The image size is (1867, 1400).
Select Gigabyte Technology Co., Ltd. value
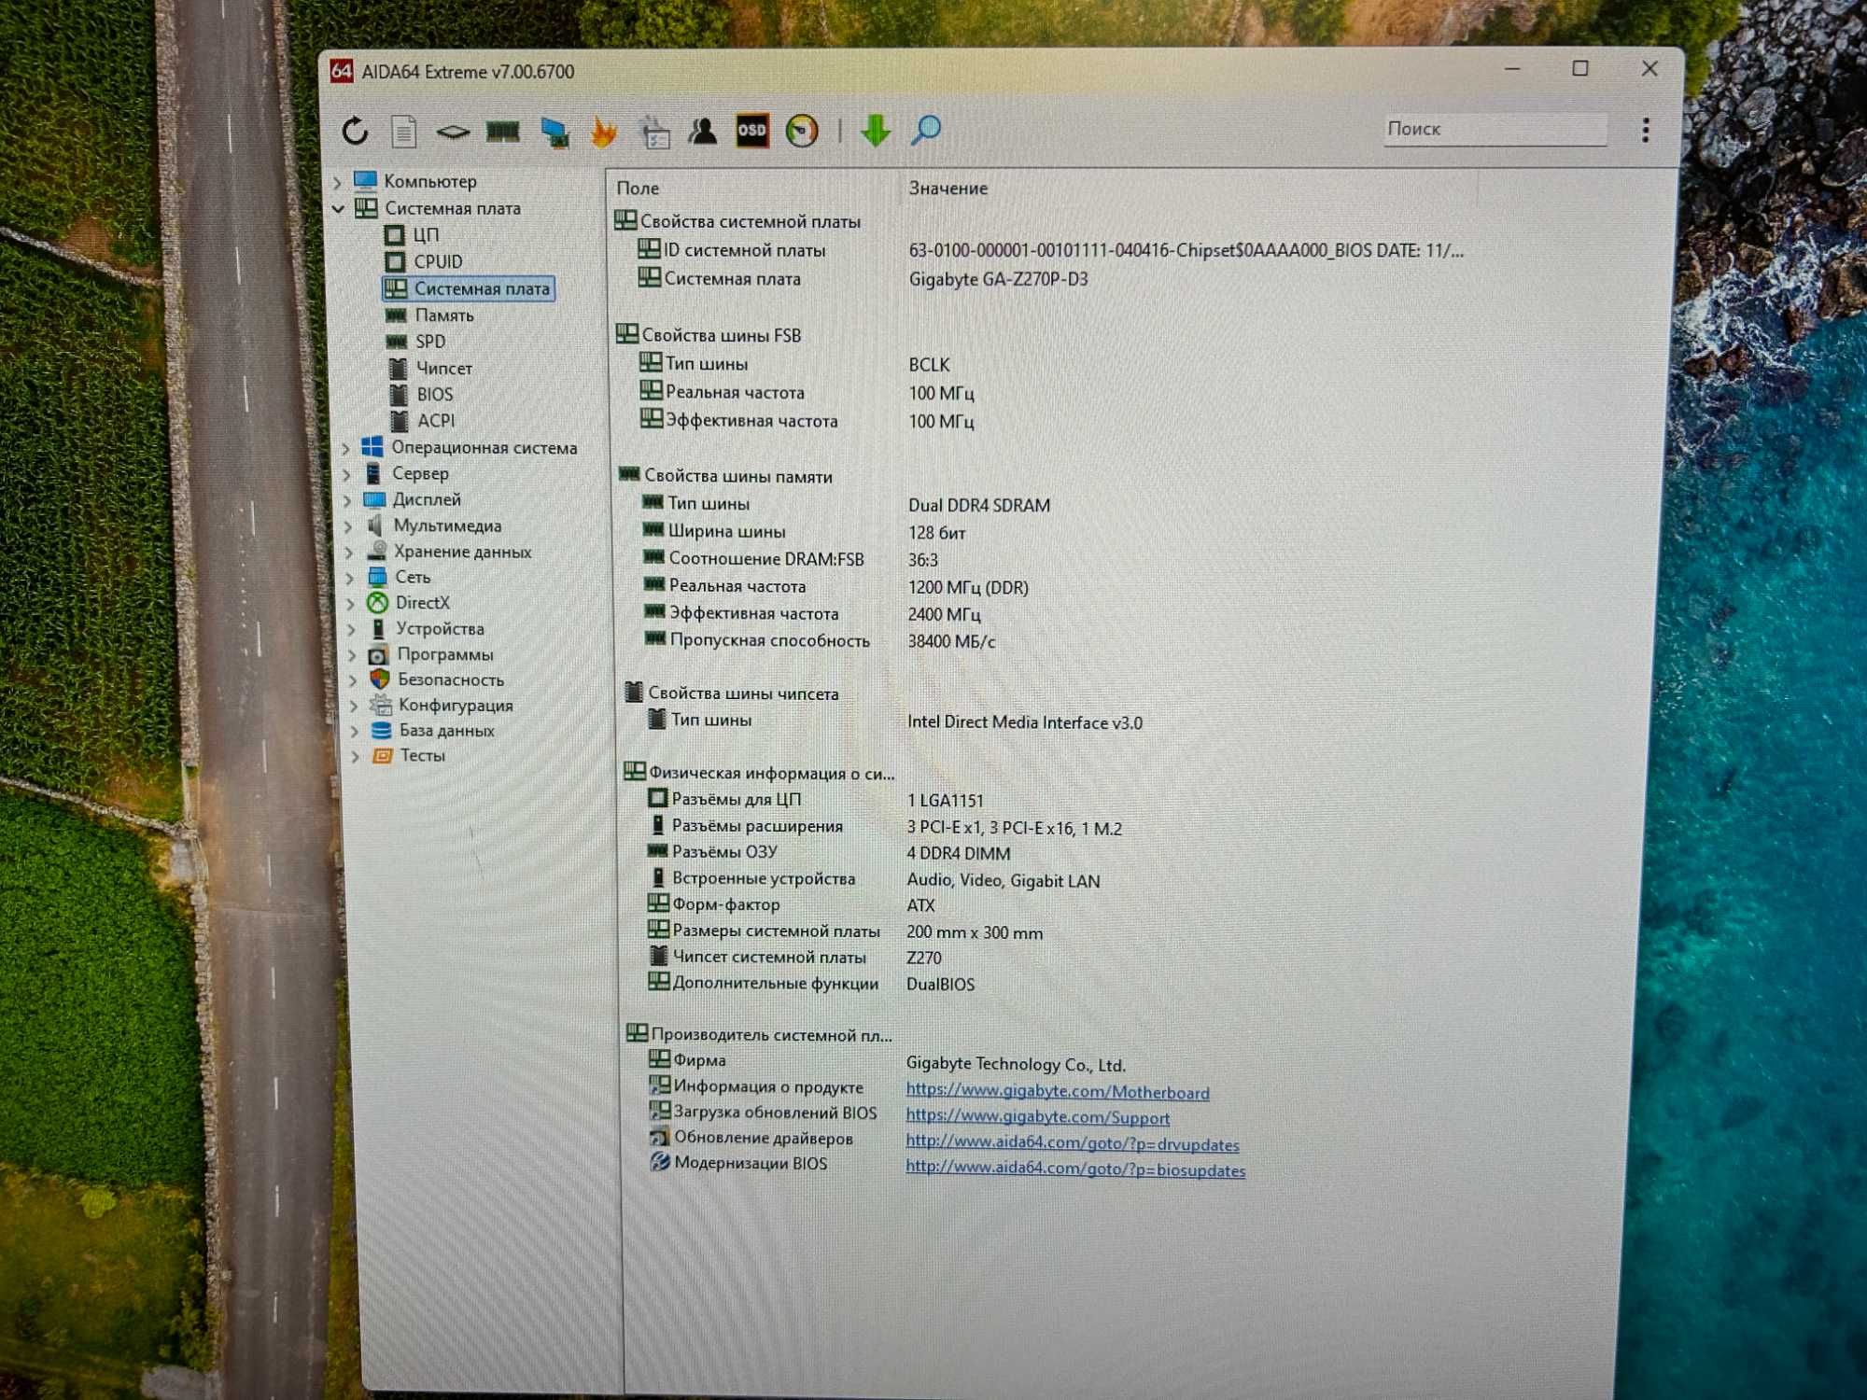(1016, 1065)
